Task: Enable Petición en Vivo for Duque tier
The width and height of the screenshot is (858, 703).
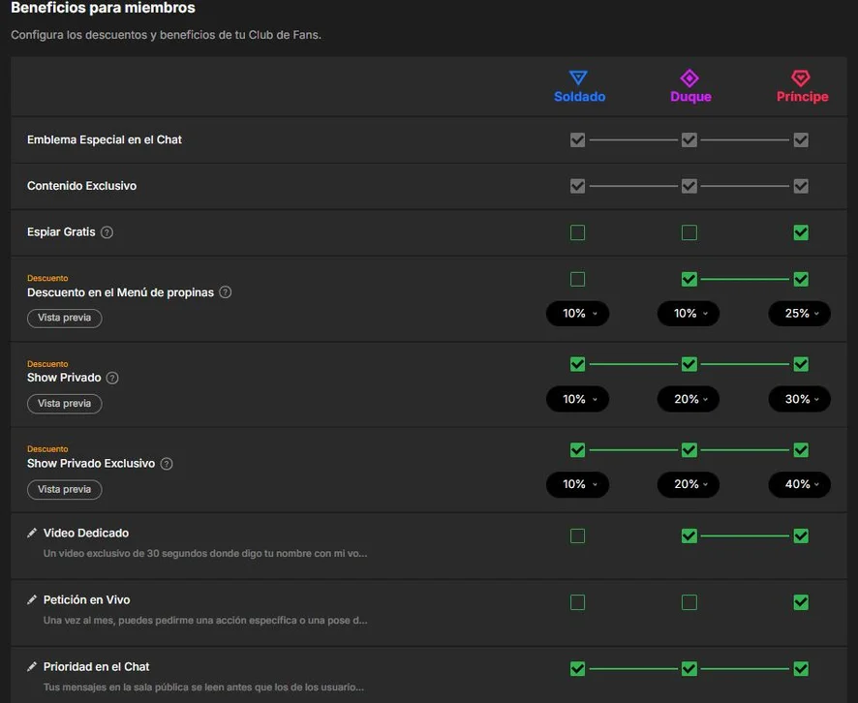Action: pos(689,602)
